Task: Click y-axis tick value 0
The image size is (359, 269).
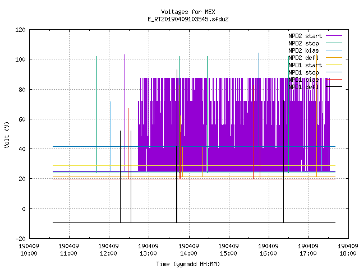Action: [x=24, y=209]
